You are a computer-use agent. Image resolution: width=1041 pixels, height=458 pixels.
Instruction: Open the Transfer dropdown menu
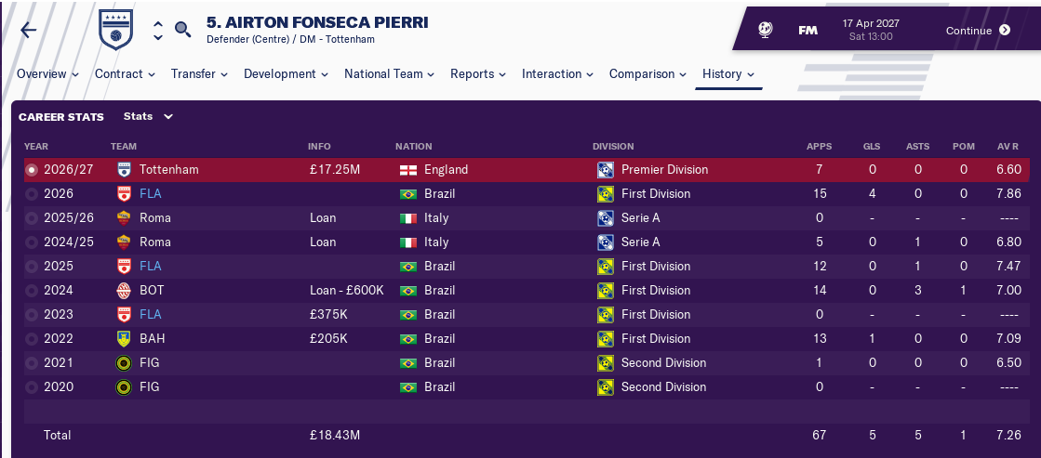tap(199, 74)
